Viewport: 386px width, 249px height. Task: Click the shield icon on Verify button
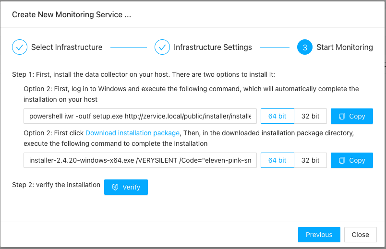115,187
